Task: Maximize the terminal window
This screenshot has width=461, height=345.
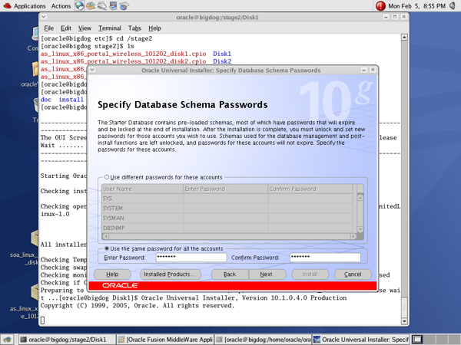Action: coord(395,17)
